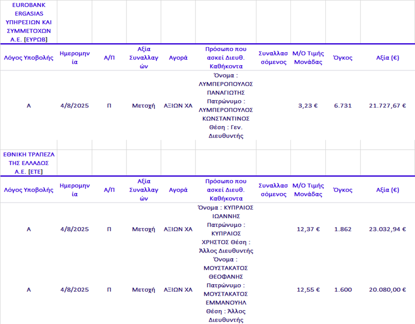Click the 23.032,94 € value cell
Image resolution: width=415 pixels, height=324 pixels.
[x=387, y=229]
